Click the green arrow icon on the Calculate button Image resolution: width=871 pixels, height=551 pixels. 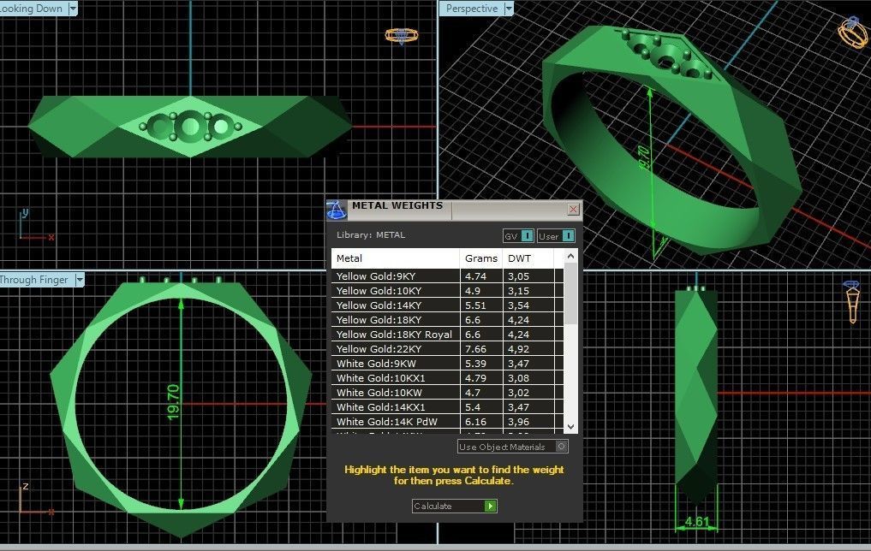488,506
